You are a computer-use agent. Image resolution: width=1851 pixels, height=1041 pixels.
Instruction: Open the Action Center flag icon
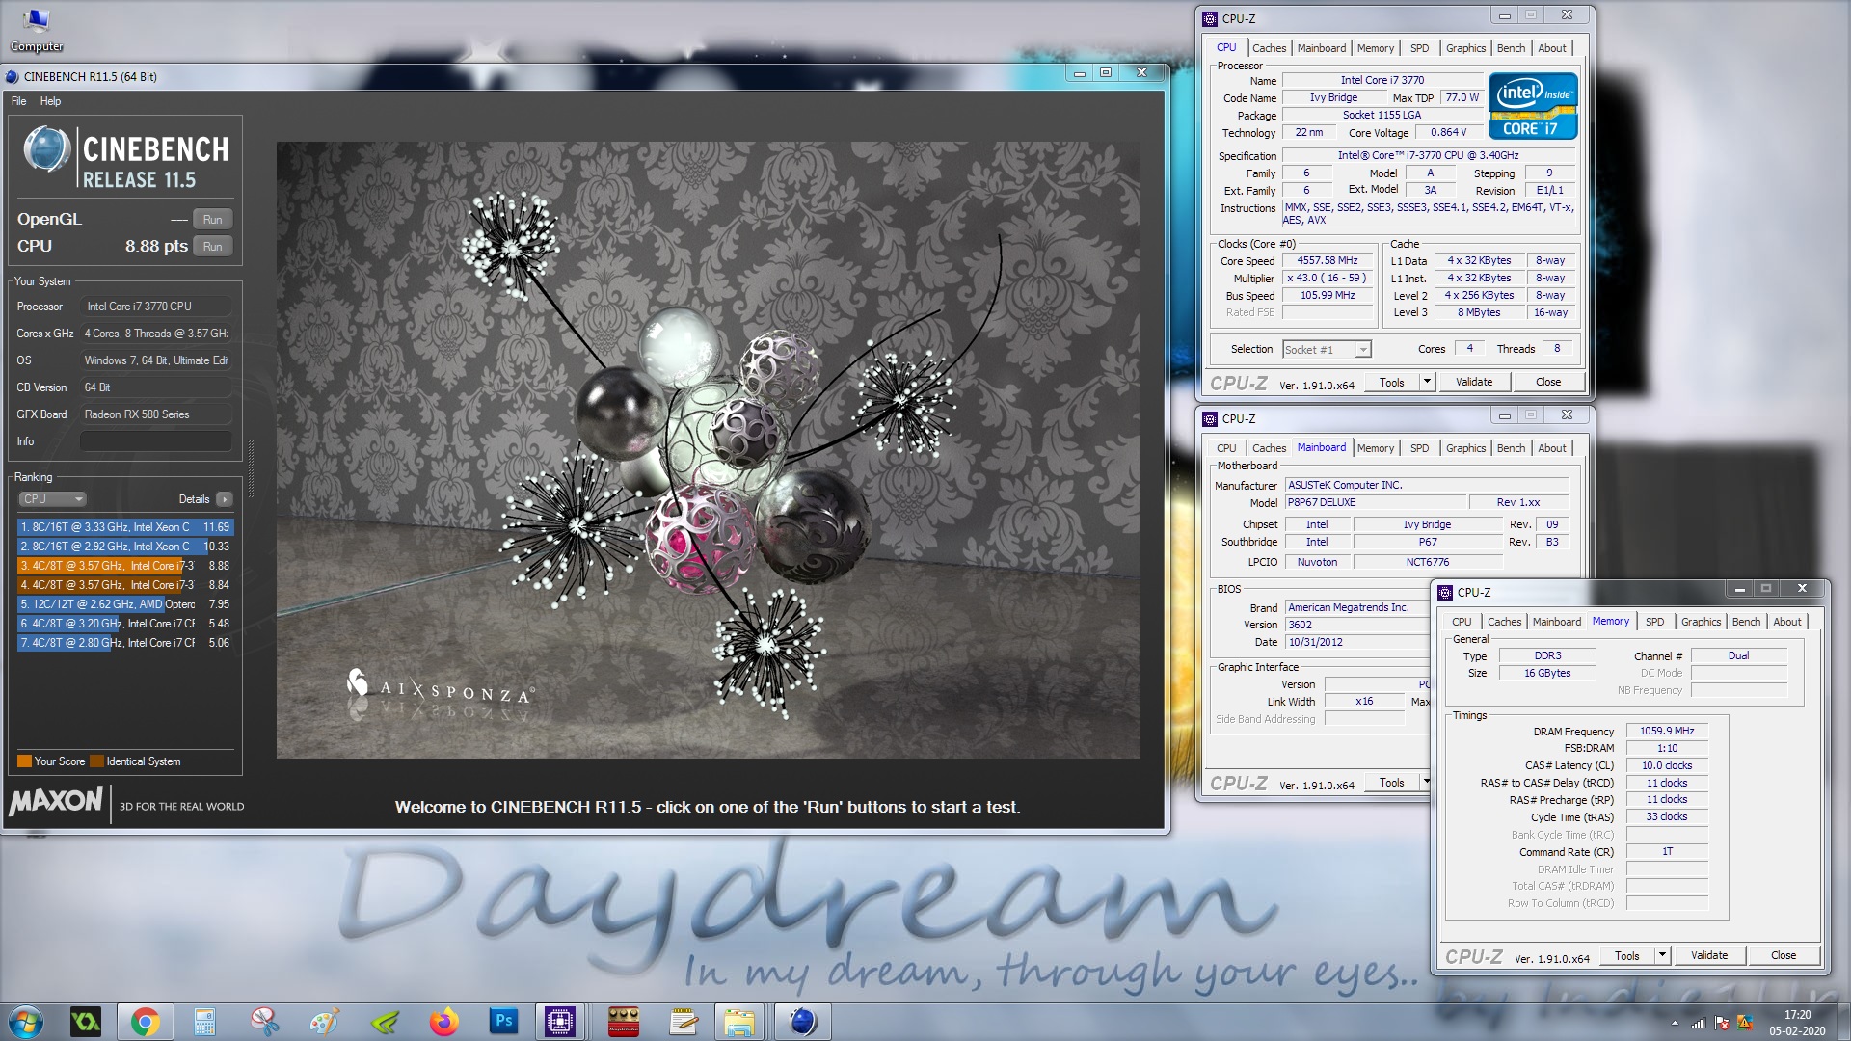[x=1721, y=1024]
